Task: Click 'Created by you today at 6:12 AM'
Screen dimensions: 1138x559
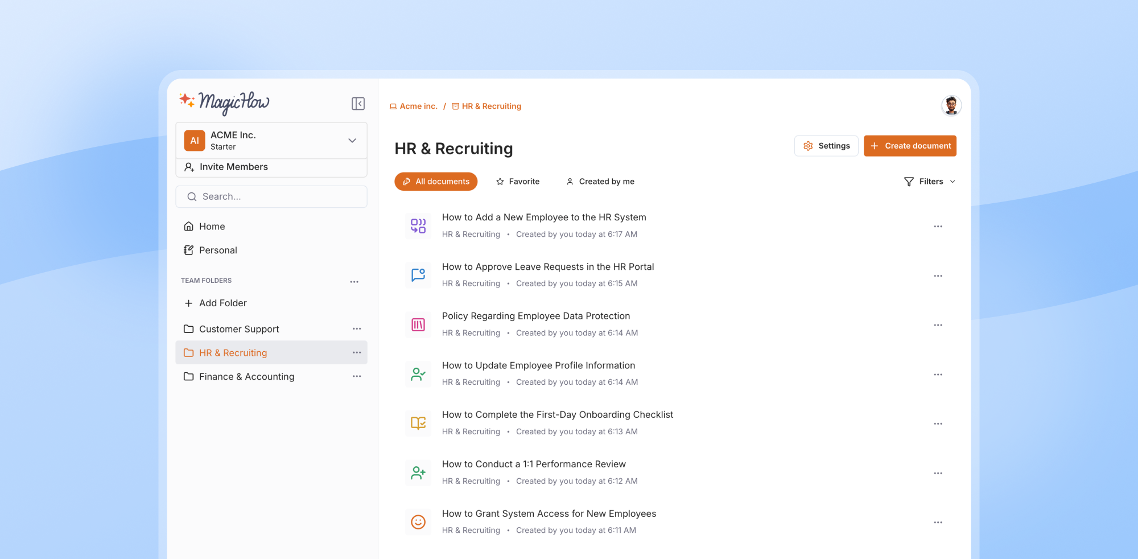Action: (x=577, y=482)
